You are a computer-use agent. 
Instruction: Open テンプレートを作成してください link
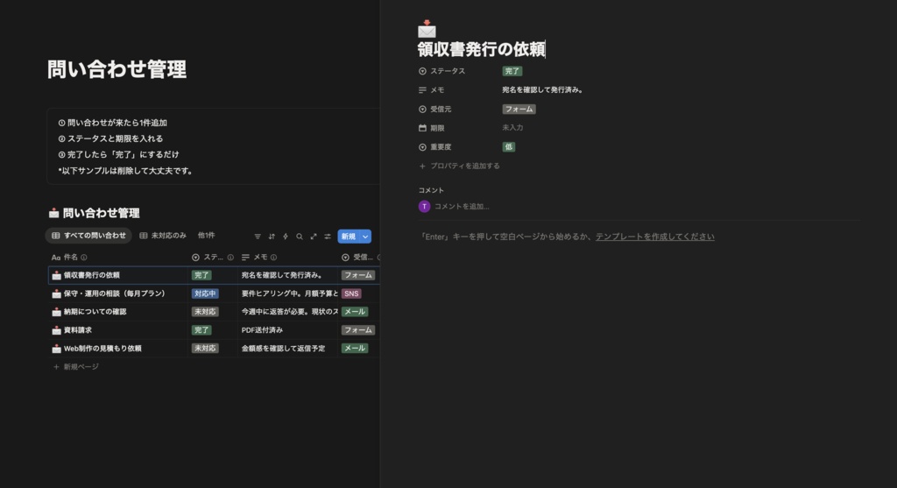pos(655,237)
